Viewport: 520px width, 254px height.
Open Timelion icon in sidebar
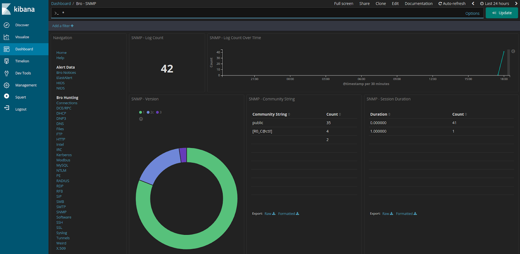tap(6, 61)
